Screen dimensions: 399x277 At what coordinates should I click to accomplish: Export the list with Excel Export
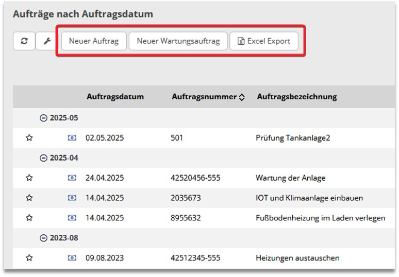[264, 41]
